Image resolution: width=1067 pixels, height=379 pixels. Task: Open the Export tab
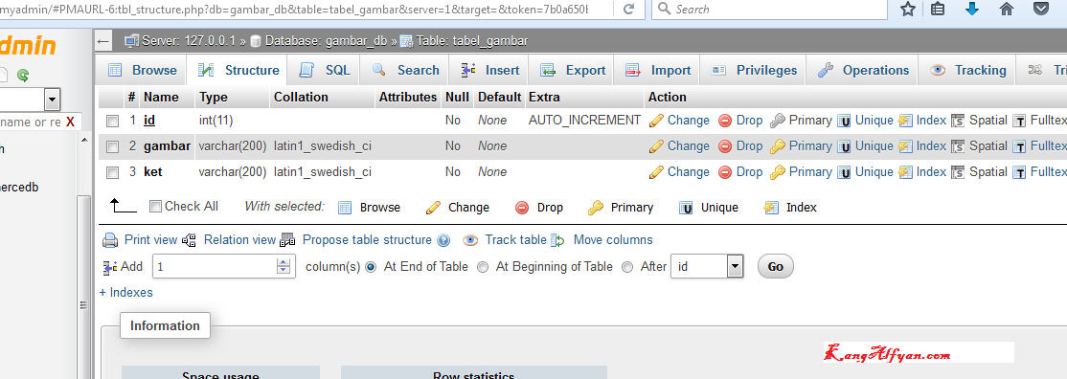coord(572,70)
